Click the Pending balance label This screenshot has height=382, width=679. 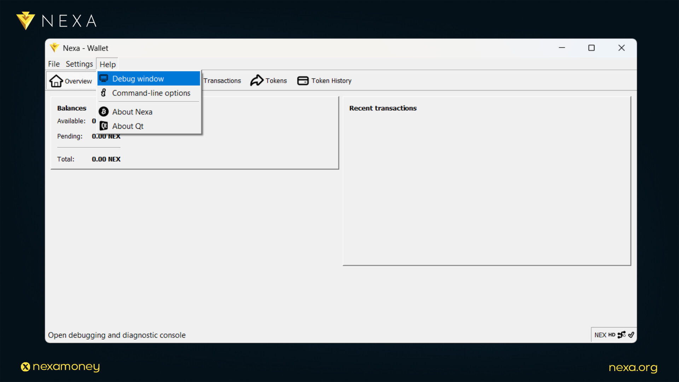[70, 136]
